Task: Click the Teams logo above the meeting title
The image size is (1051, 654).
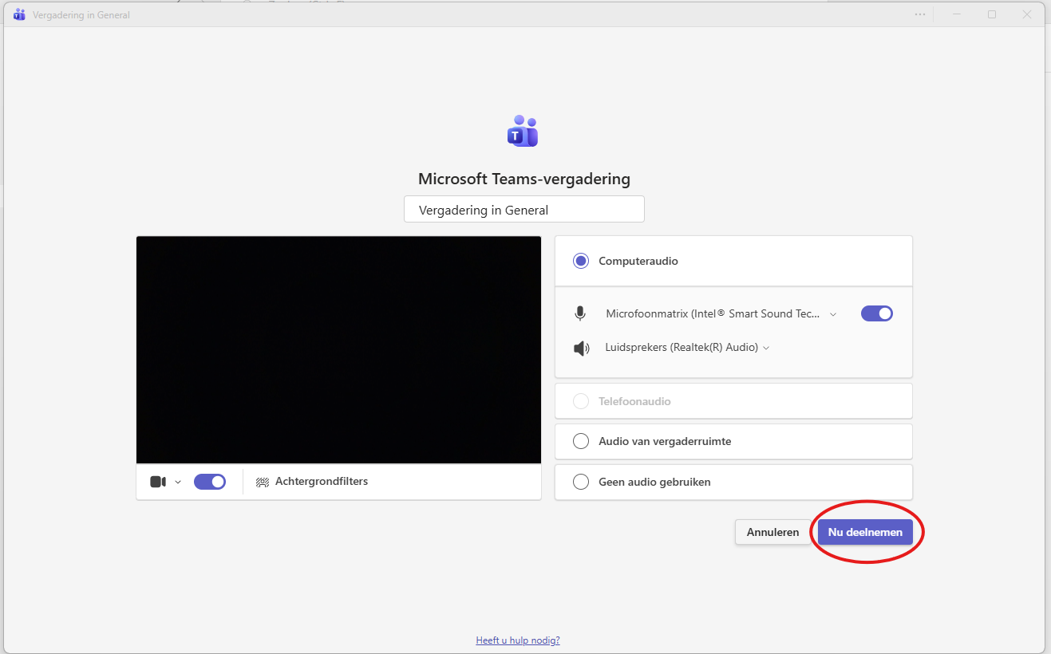Action: (523, 132)
